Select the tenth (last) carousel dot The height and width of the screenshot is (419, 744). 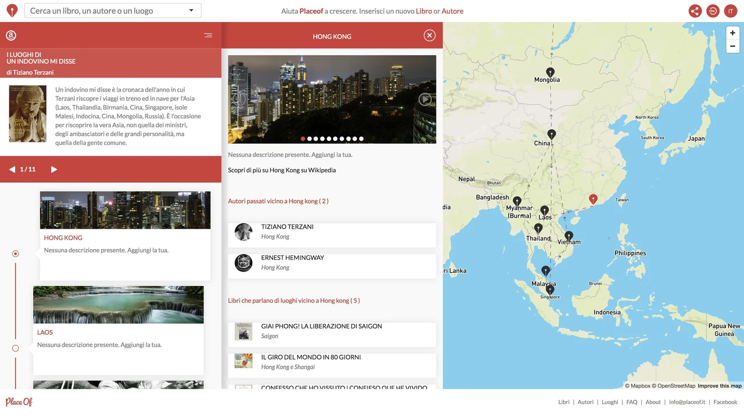click(362, 139)
